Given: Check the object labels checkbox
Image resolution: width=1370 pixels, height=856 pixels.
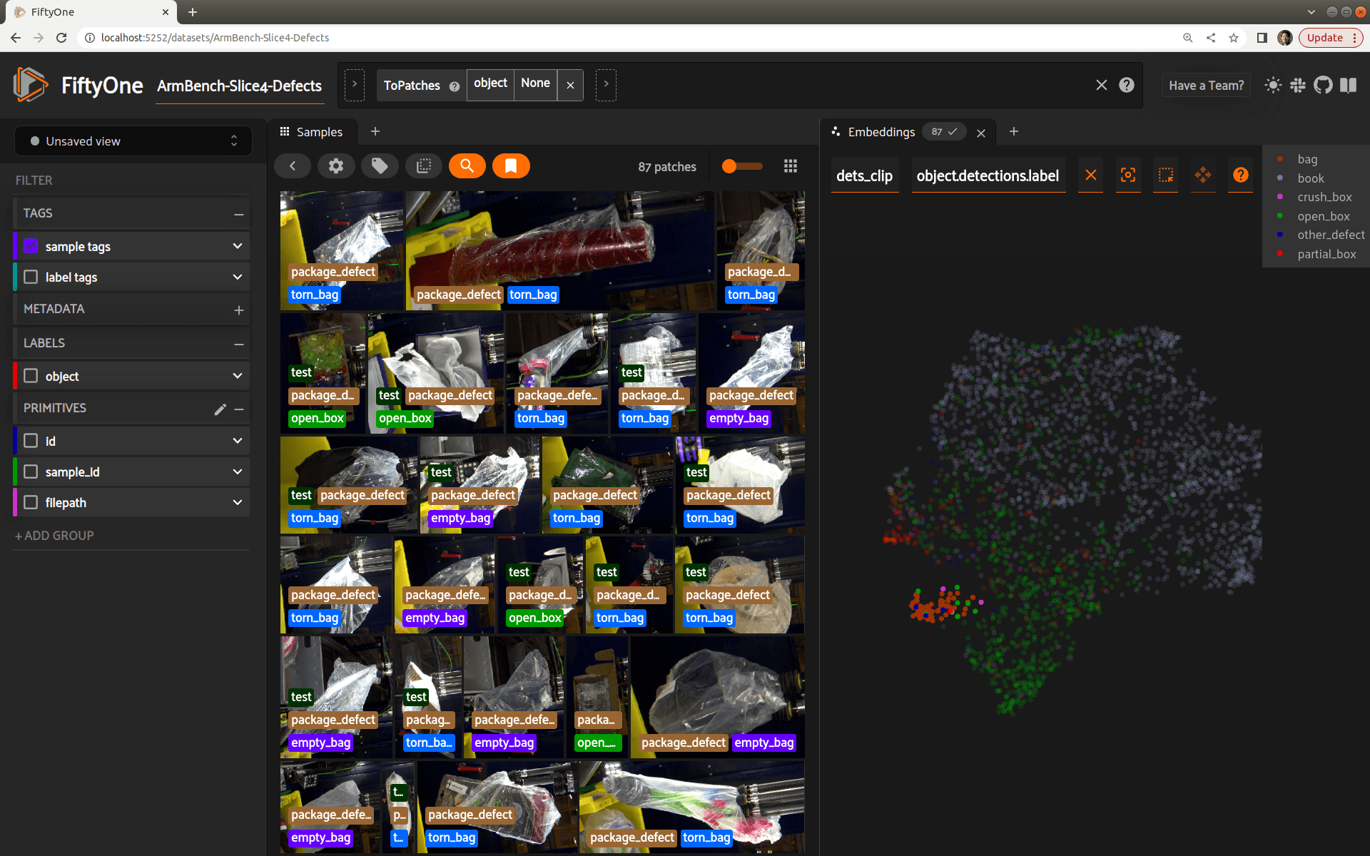Looking at the screenshot, I should tap(31, 376).
